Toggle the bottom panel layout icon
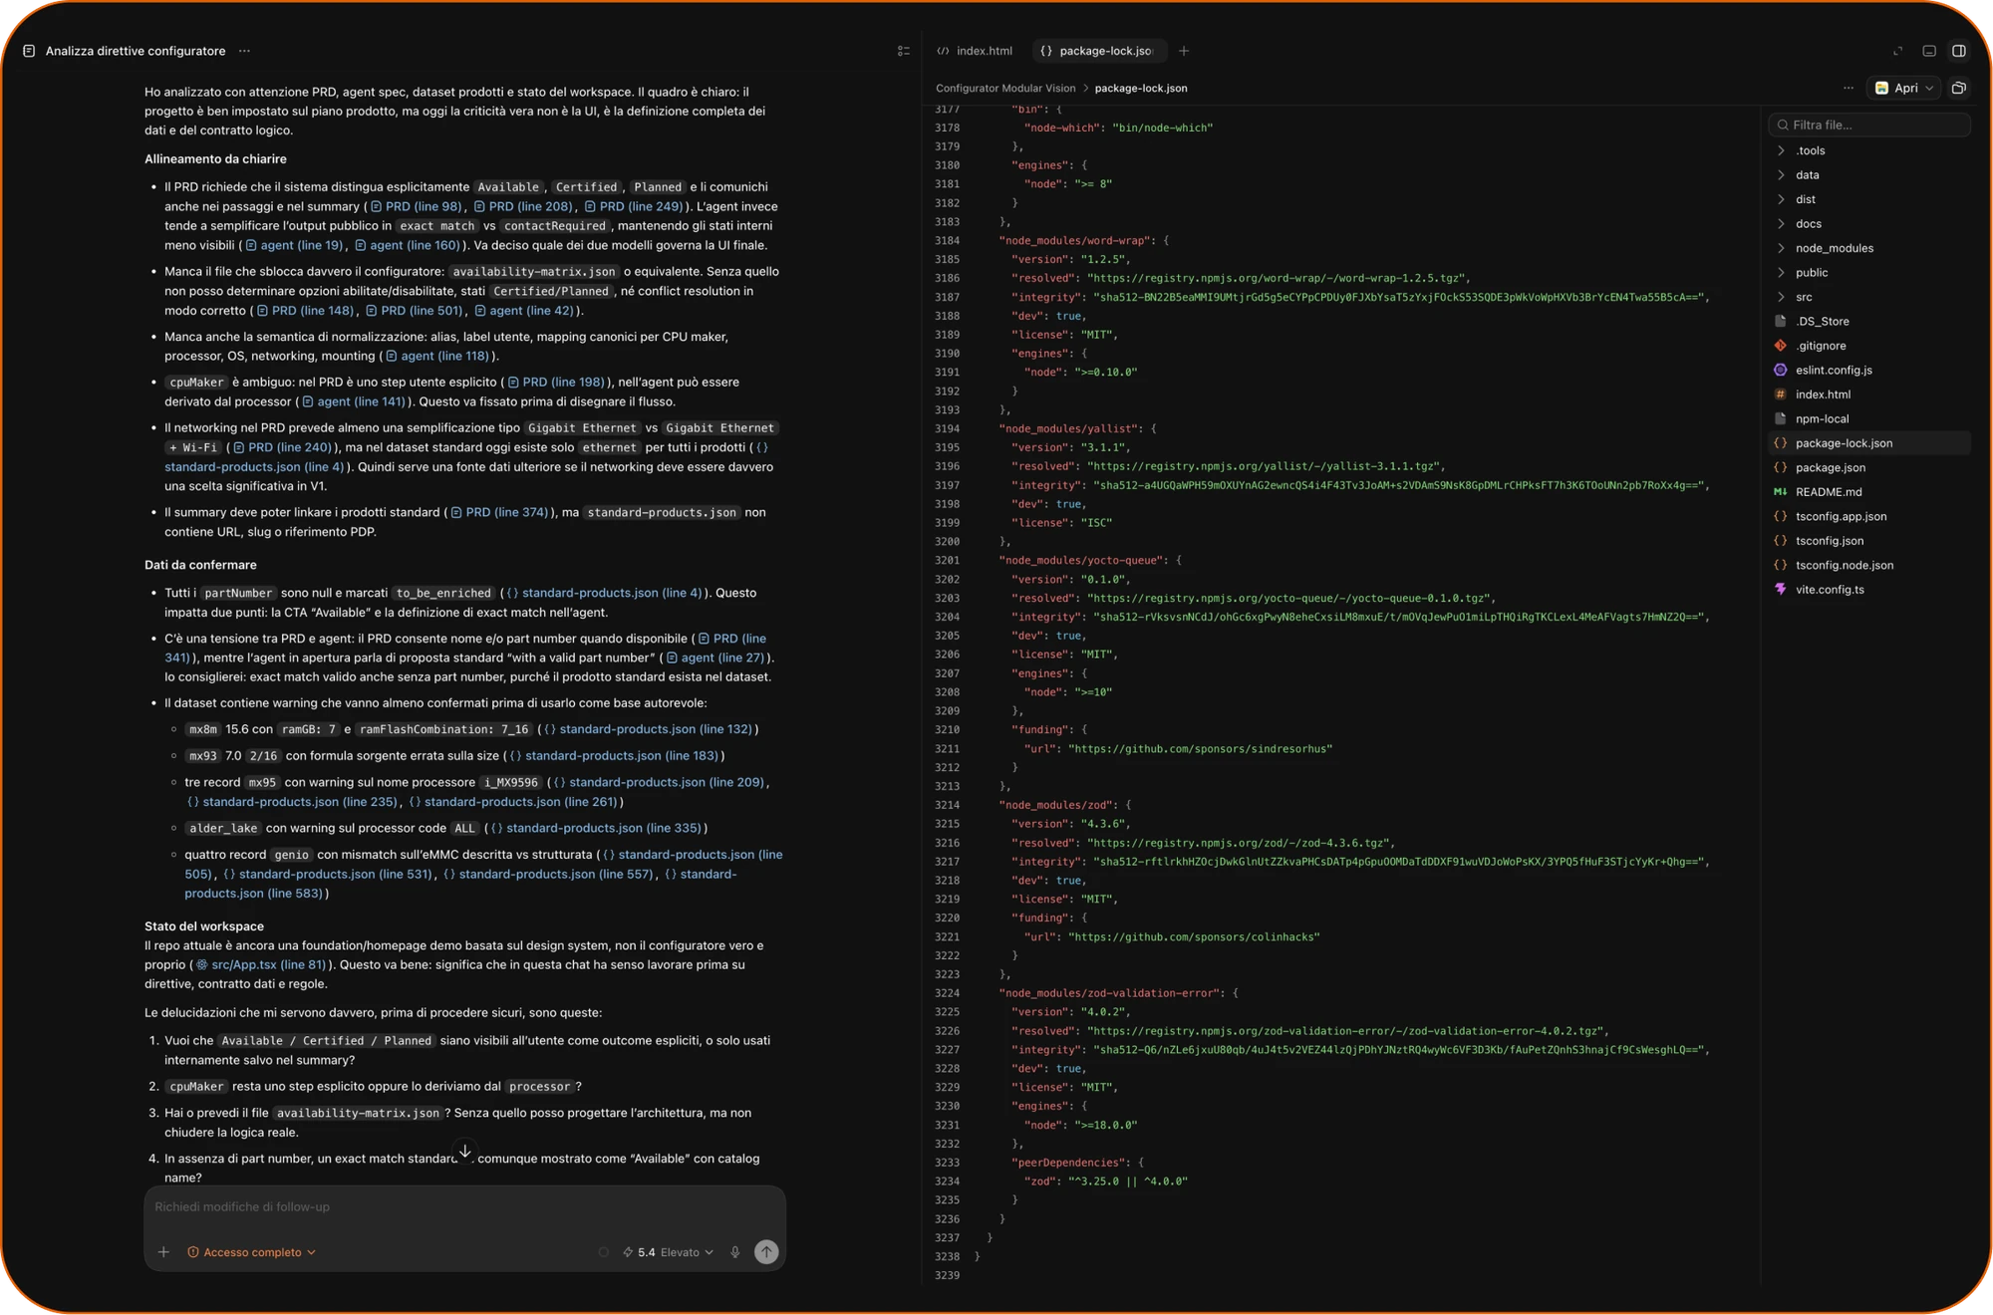 pyautogui.click(x=1929, y=51)
